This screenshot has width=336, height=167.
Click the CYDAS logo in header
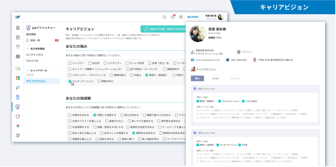pos(193,17)
